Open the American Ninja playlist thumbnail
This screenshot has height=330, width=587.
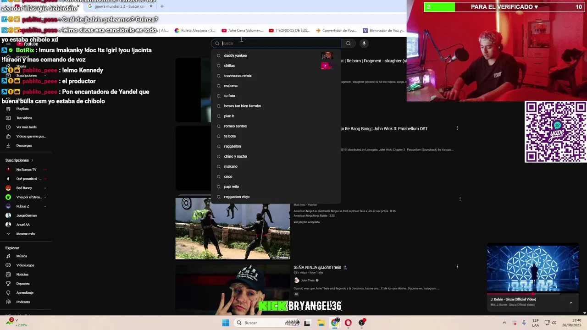click(x=233, y=228)
